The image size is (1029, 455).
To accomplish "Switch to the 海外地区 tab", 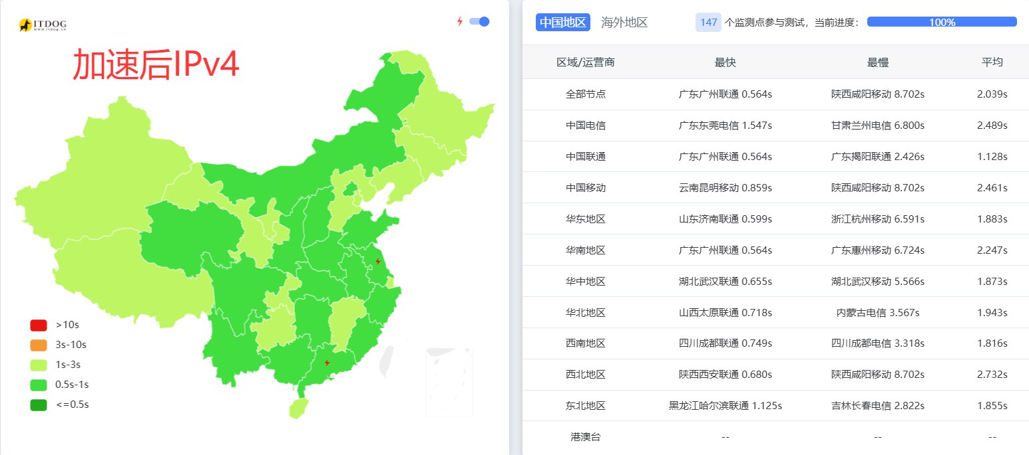I will coord(624,22).
